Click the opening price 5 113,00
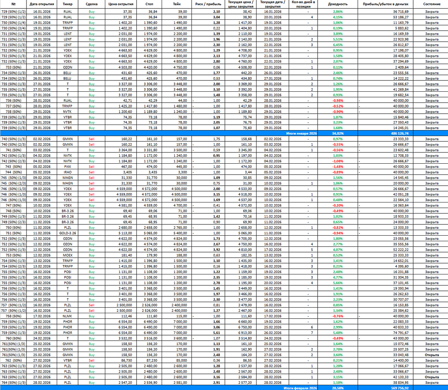 125,233
